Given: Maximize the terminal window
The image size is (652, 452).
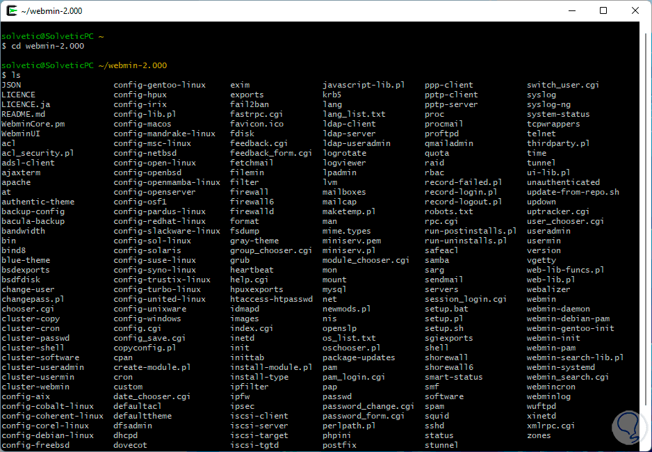Looking at the screenshot, I should [603, 10].
